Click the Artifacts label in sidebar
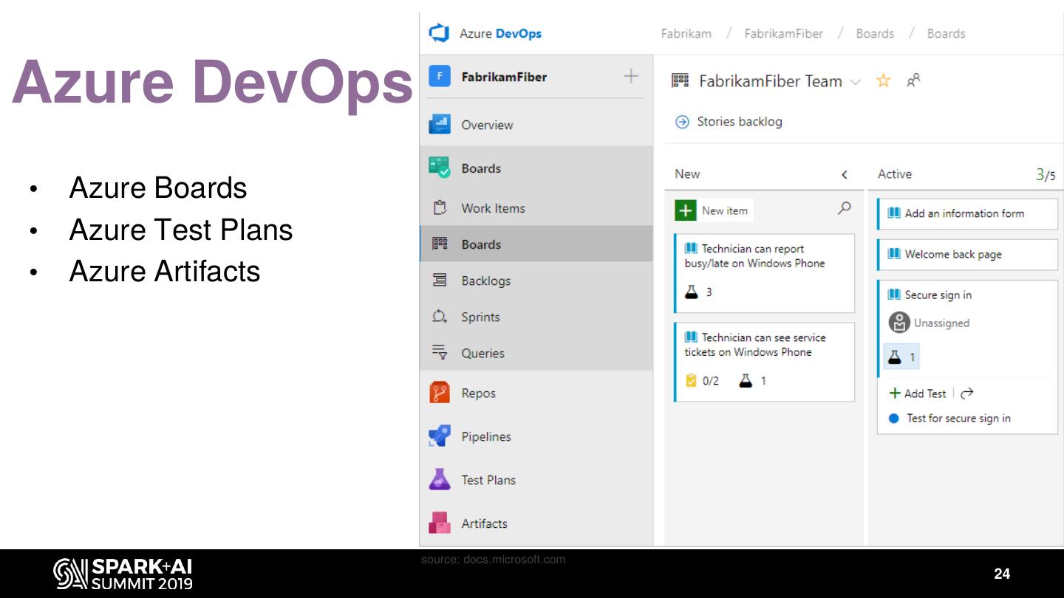1064x598 pixels. coord(484,523)
